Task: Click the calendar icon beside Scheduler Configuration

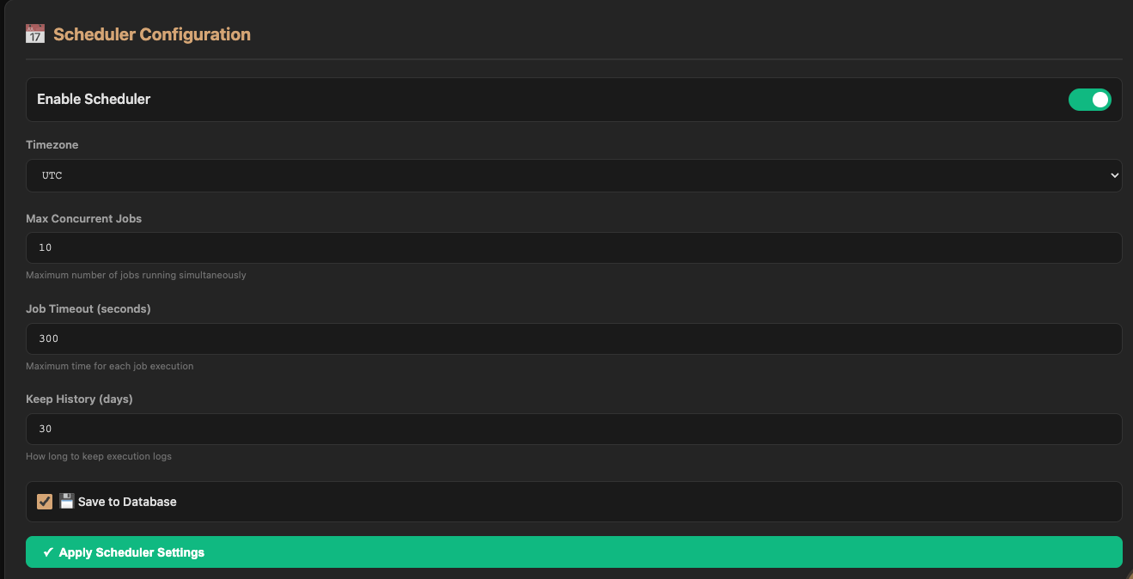Action: click(35, 34)
